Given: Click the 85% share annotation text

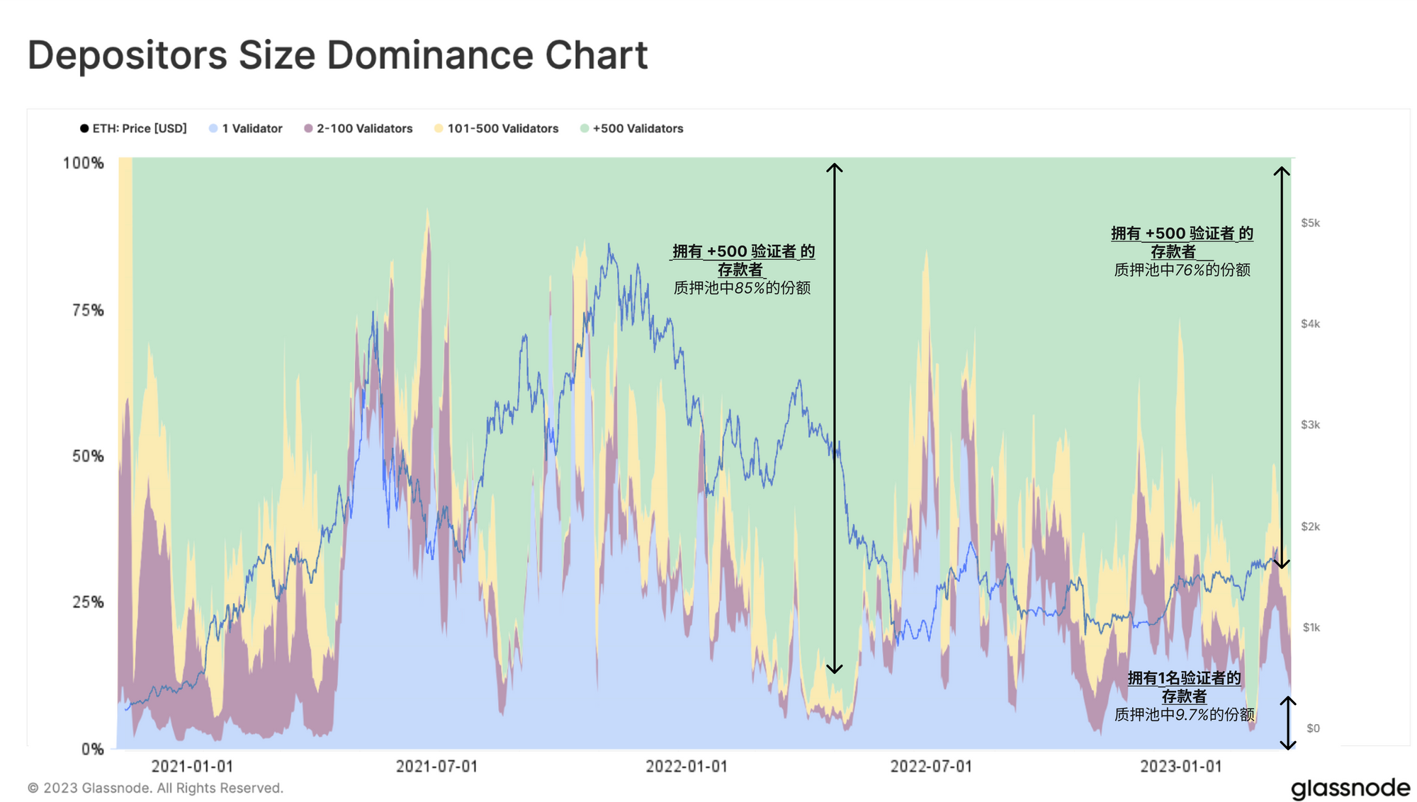Looking at the screenshot, I should (742, 288).
